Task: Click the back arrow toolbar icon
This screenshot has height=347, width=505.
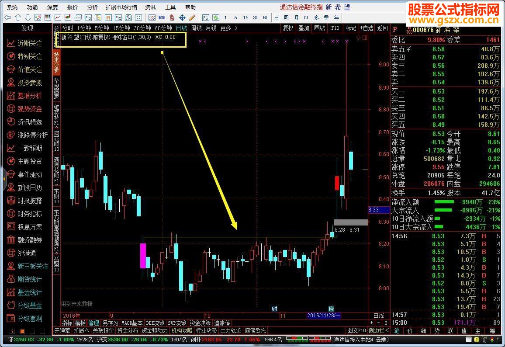Action: (x=8, y=18)
